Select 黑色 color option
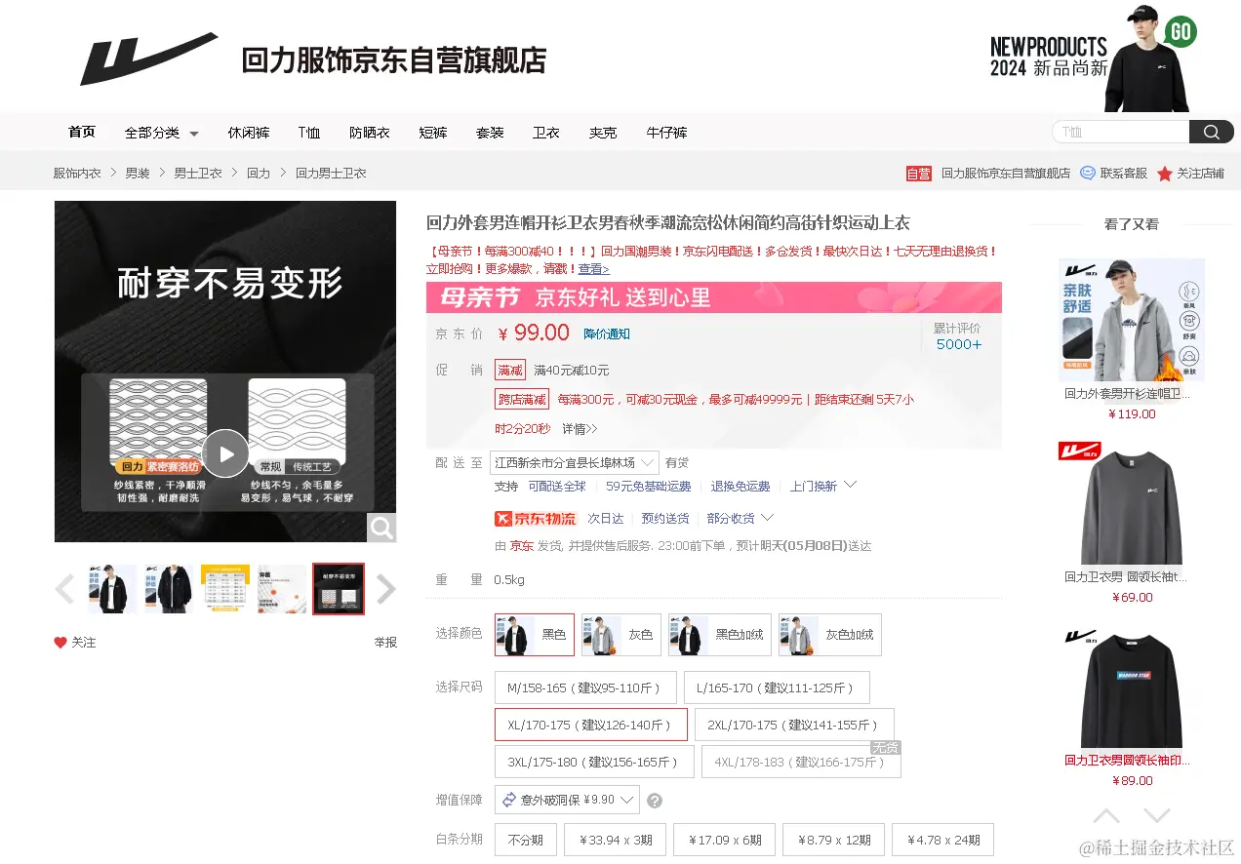 pyautogui.click(x=535, y=635)
